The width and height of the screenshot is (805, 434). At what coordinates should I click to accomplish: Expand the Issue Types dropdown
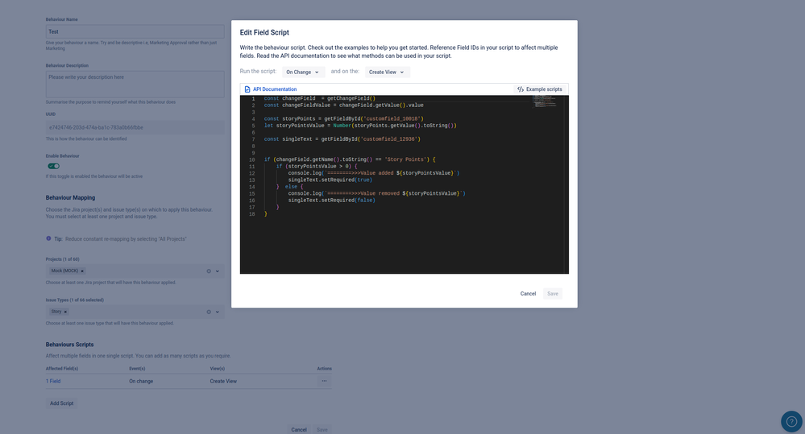[x=218, y=312]
